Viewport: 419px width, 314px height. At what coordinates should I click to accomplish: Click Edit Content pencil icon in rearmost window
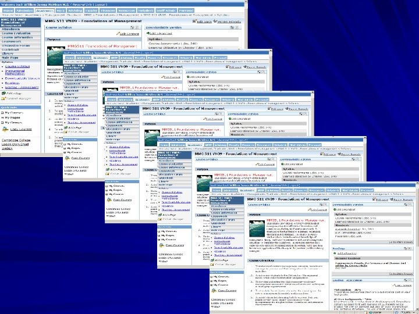(x=118, y=33)
